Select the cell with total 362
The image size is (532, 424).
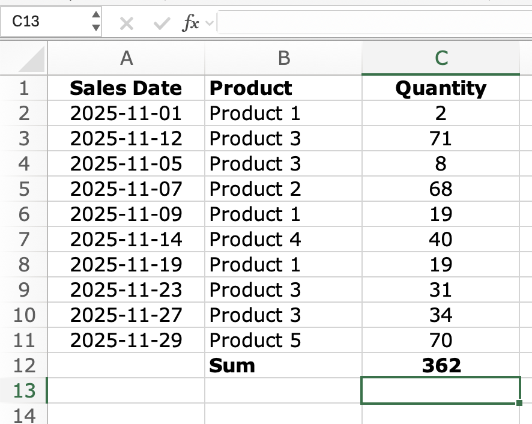(441, 366)
